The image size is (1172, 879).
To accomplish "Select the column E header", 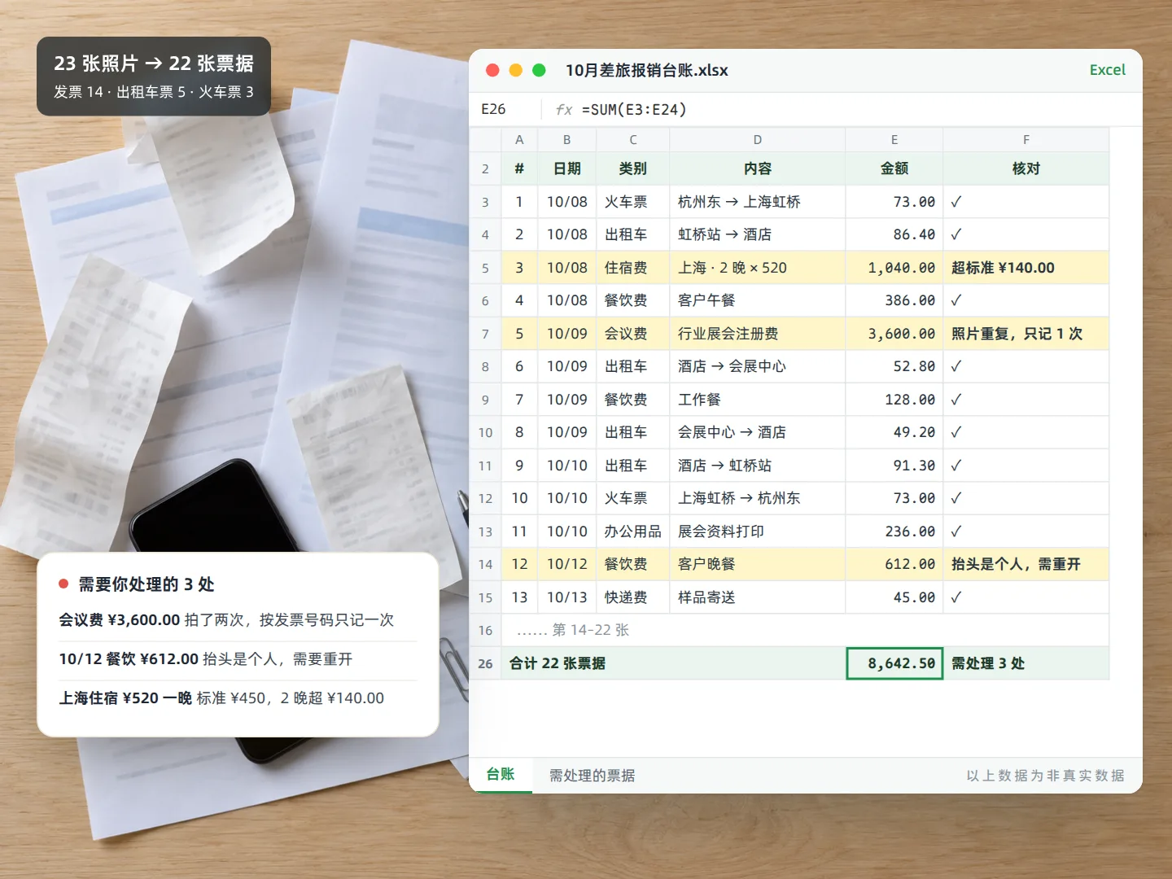I will [894, 140].
